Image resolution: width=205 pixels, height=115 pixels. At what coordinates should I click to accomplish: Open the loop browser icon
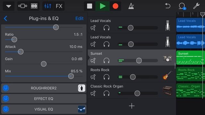point(182,6)
